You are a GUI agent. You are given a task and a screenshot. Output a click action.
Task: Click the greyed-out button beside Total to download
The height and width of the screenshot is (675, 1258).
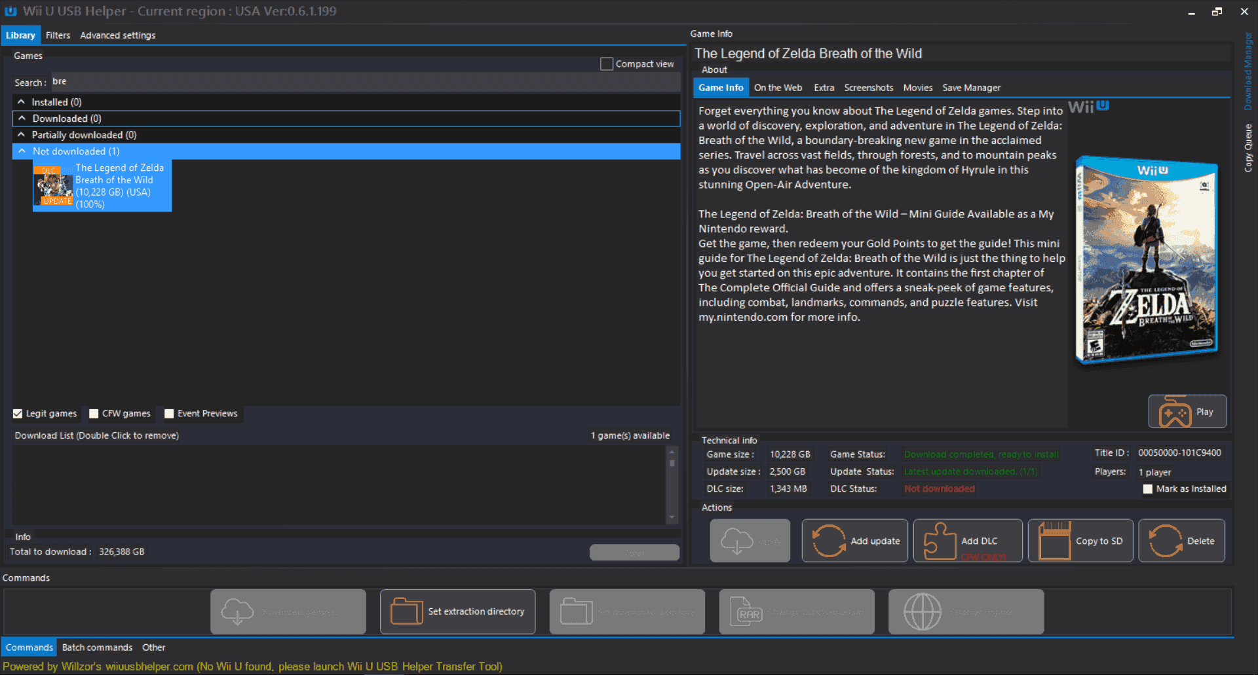click(634, 553)
